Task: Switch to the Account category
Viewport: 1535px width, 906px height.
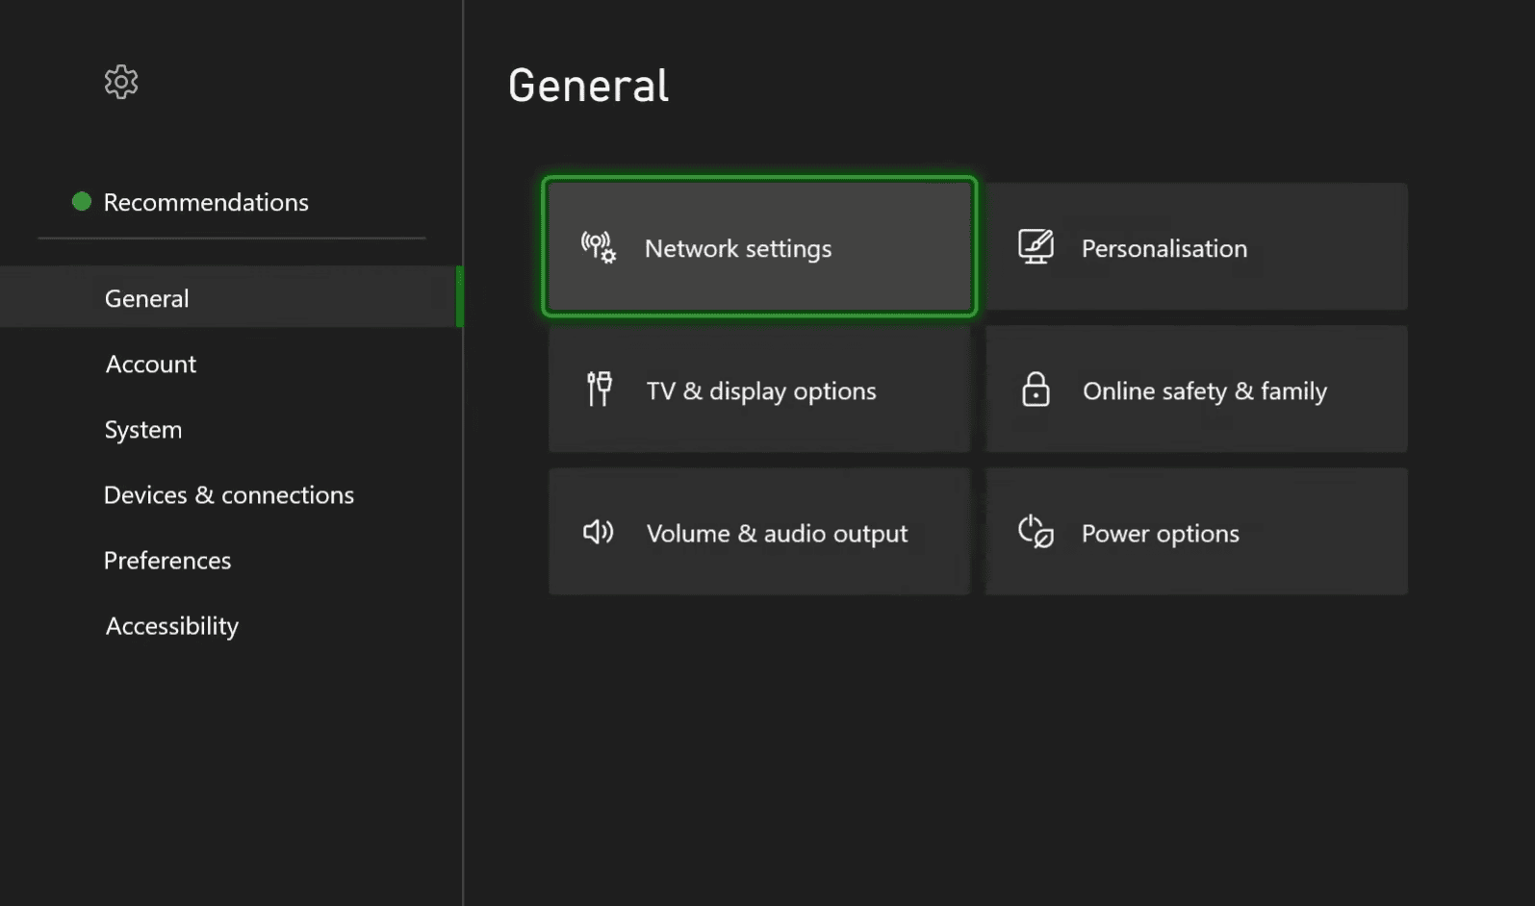Action: coord(151,364)
